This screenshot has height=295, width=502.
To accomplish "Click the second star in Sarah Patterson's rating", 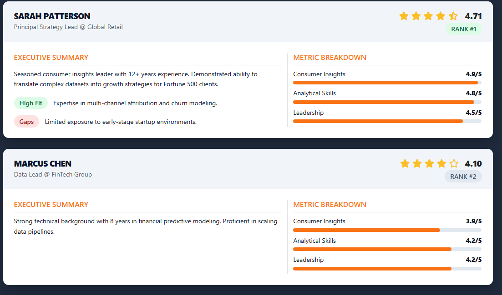I will pyautogui.click(x=416, y=16).
